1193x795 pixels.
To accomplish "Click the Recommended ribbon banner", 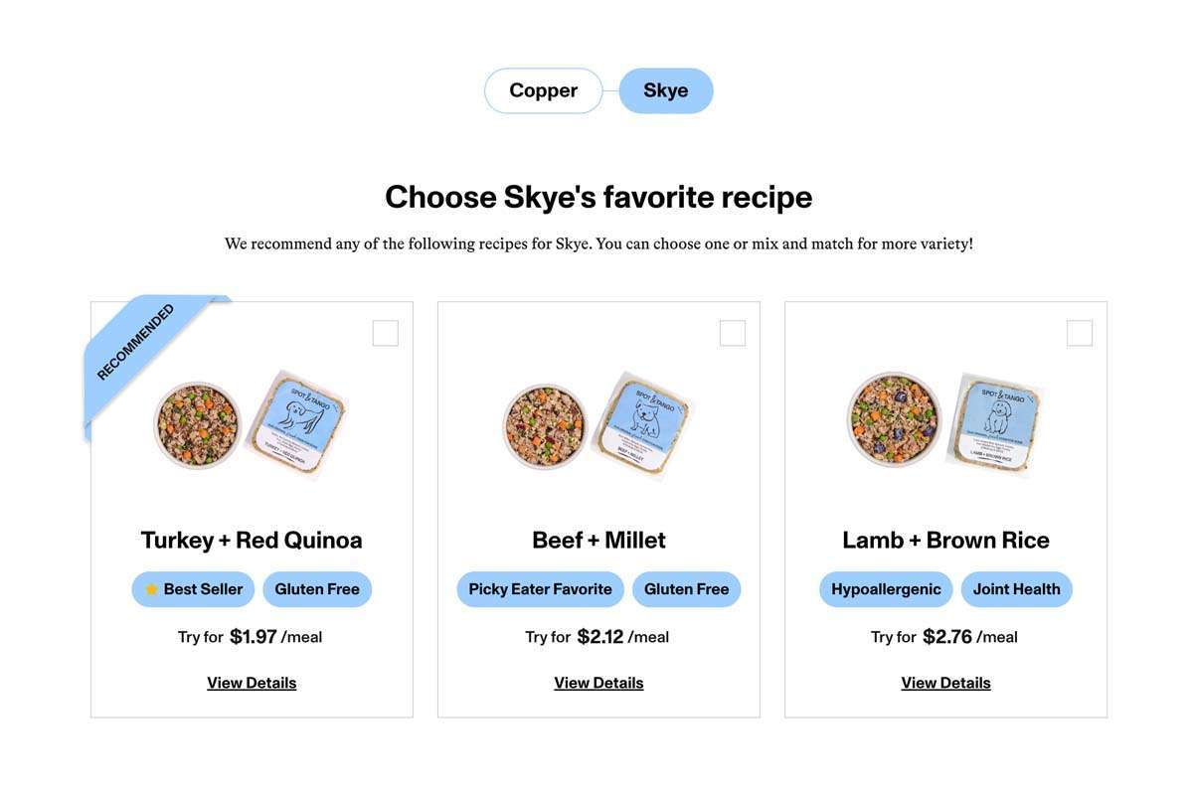I will [137, 341].
